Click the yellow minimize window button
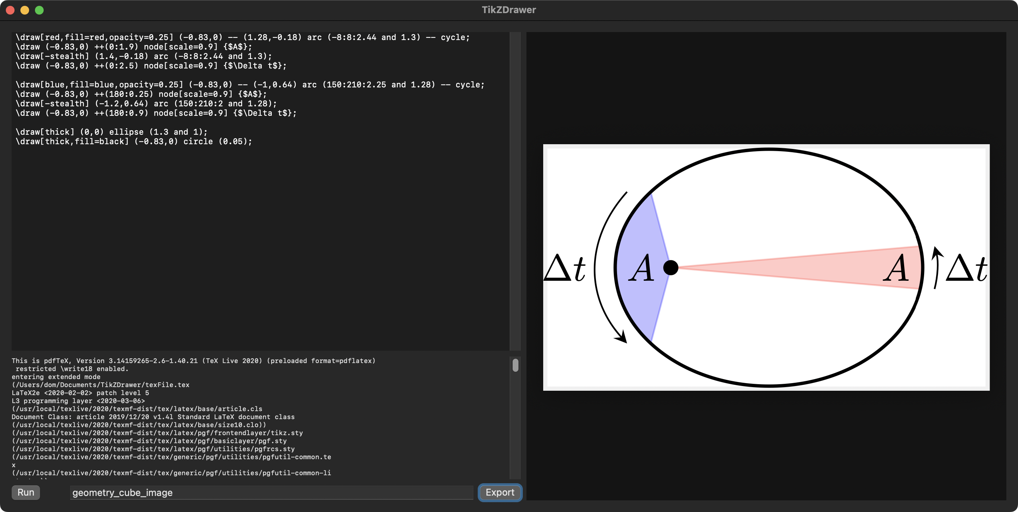Image resolution: width=1018 pixels, height=512 pixels. (25, 10)
